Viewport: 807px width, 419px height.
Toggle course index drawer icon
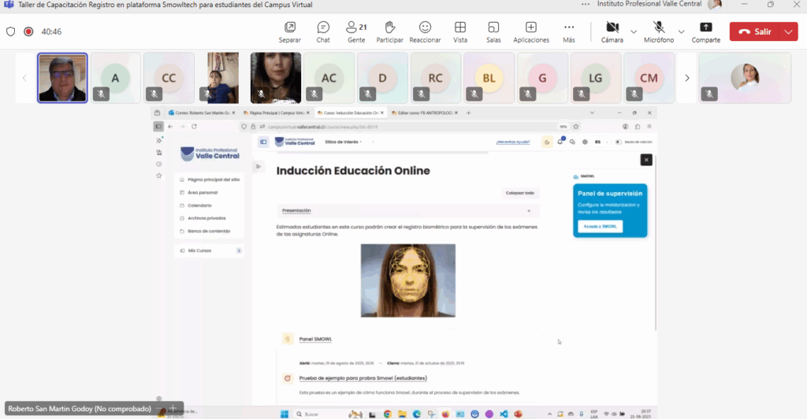tap(258, 166)
